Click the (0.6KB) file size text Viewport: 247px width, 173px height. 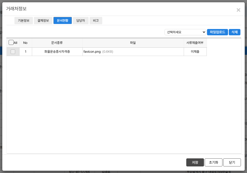tap(108, 52)
